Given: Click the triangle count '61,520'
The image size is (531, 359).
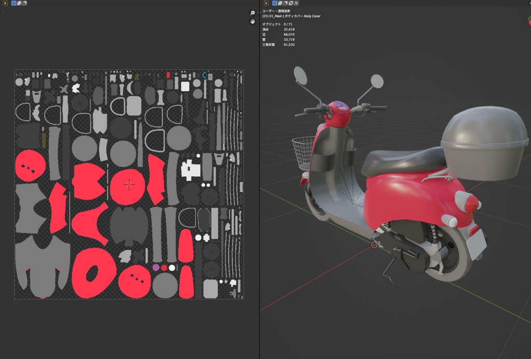Looking at the screenshot, I should pos(289,45).
